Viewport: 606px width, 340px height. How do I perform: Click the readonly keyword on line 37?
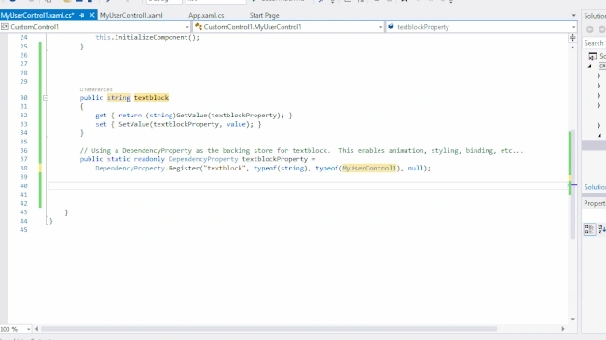coord(149,159)
